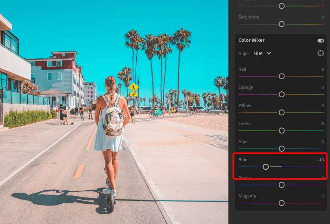Click the Saturation value 0 field
The height and width of the screenshot is (224, 330).
(322, 17)
